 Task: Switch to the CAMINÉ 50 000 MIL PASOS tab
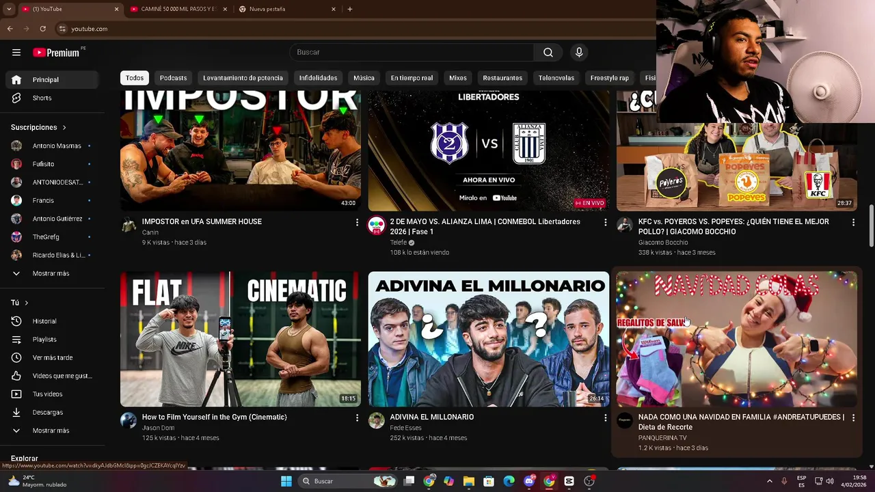[178, 9]
